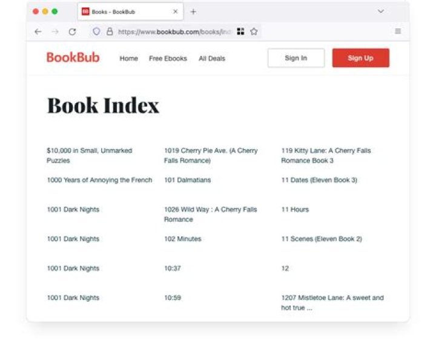The width and height of the screenshot is (436, 357).
Task: Open 1000 Years of Annoying the French
Action: tap(99, 180)
